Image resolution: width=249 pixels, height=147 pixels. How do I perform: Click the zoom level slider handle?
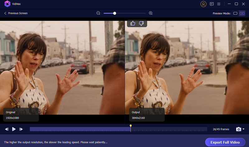[x=115, y=13]
